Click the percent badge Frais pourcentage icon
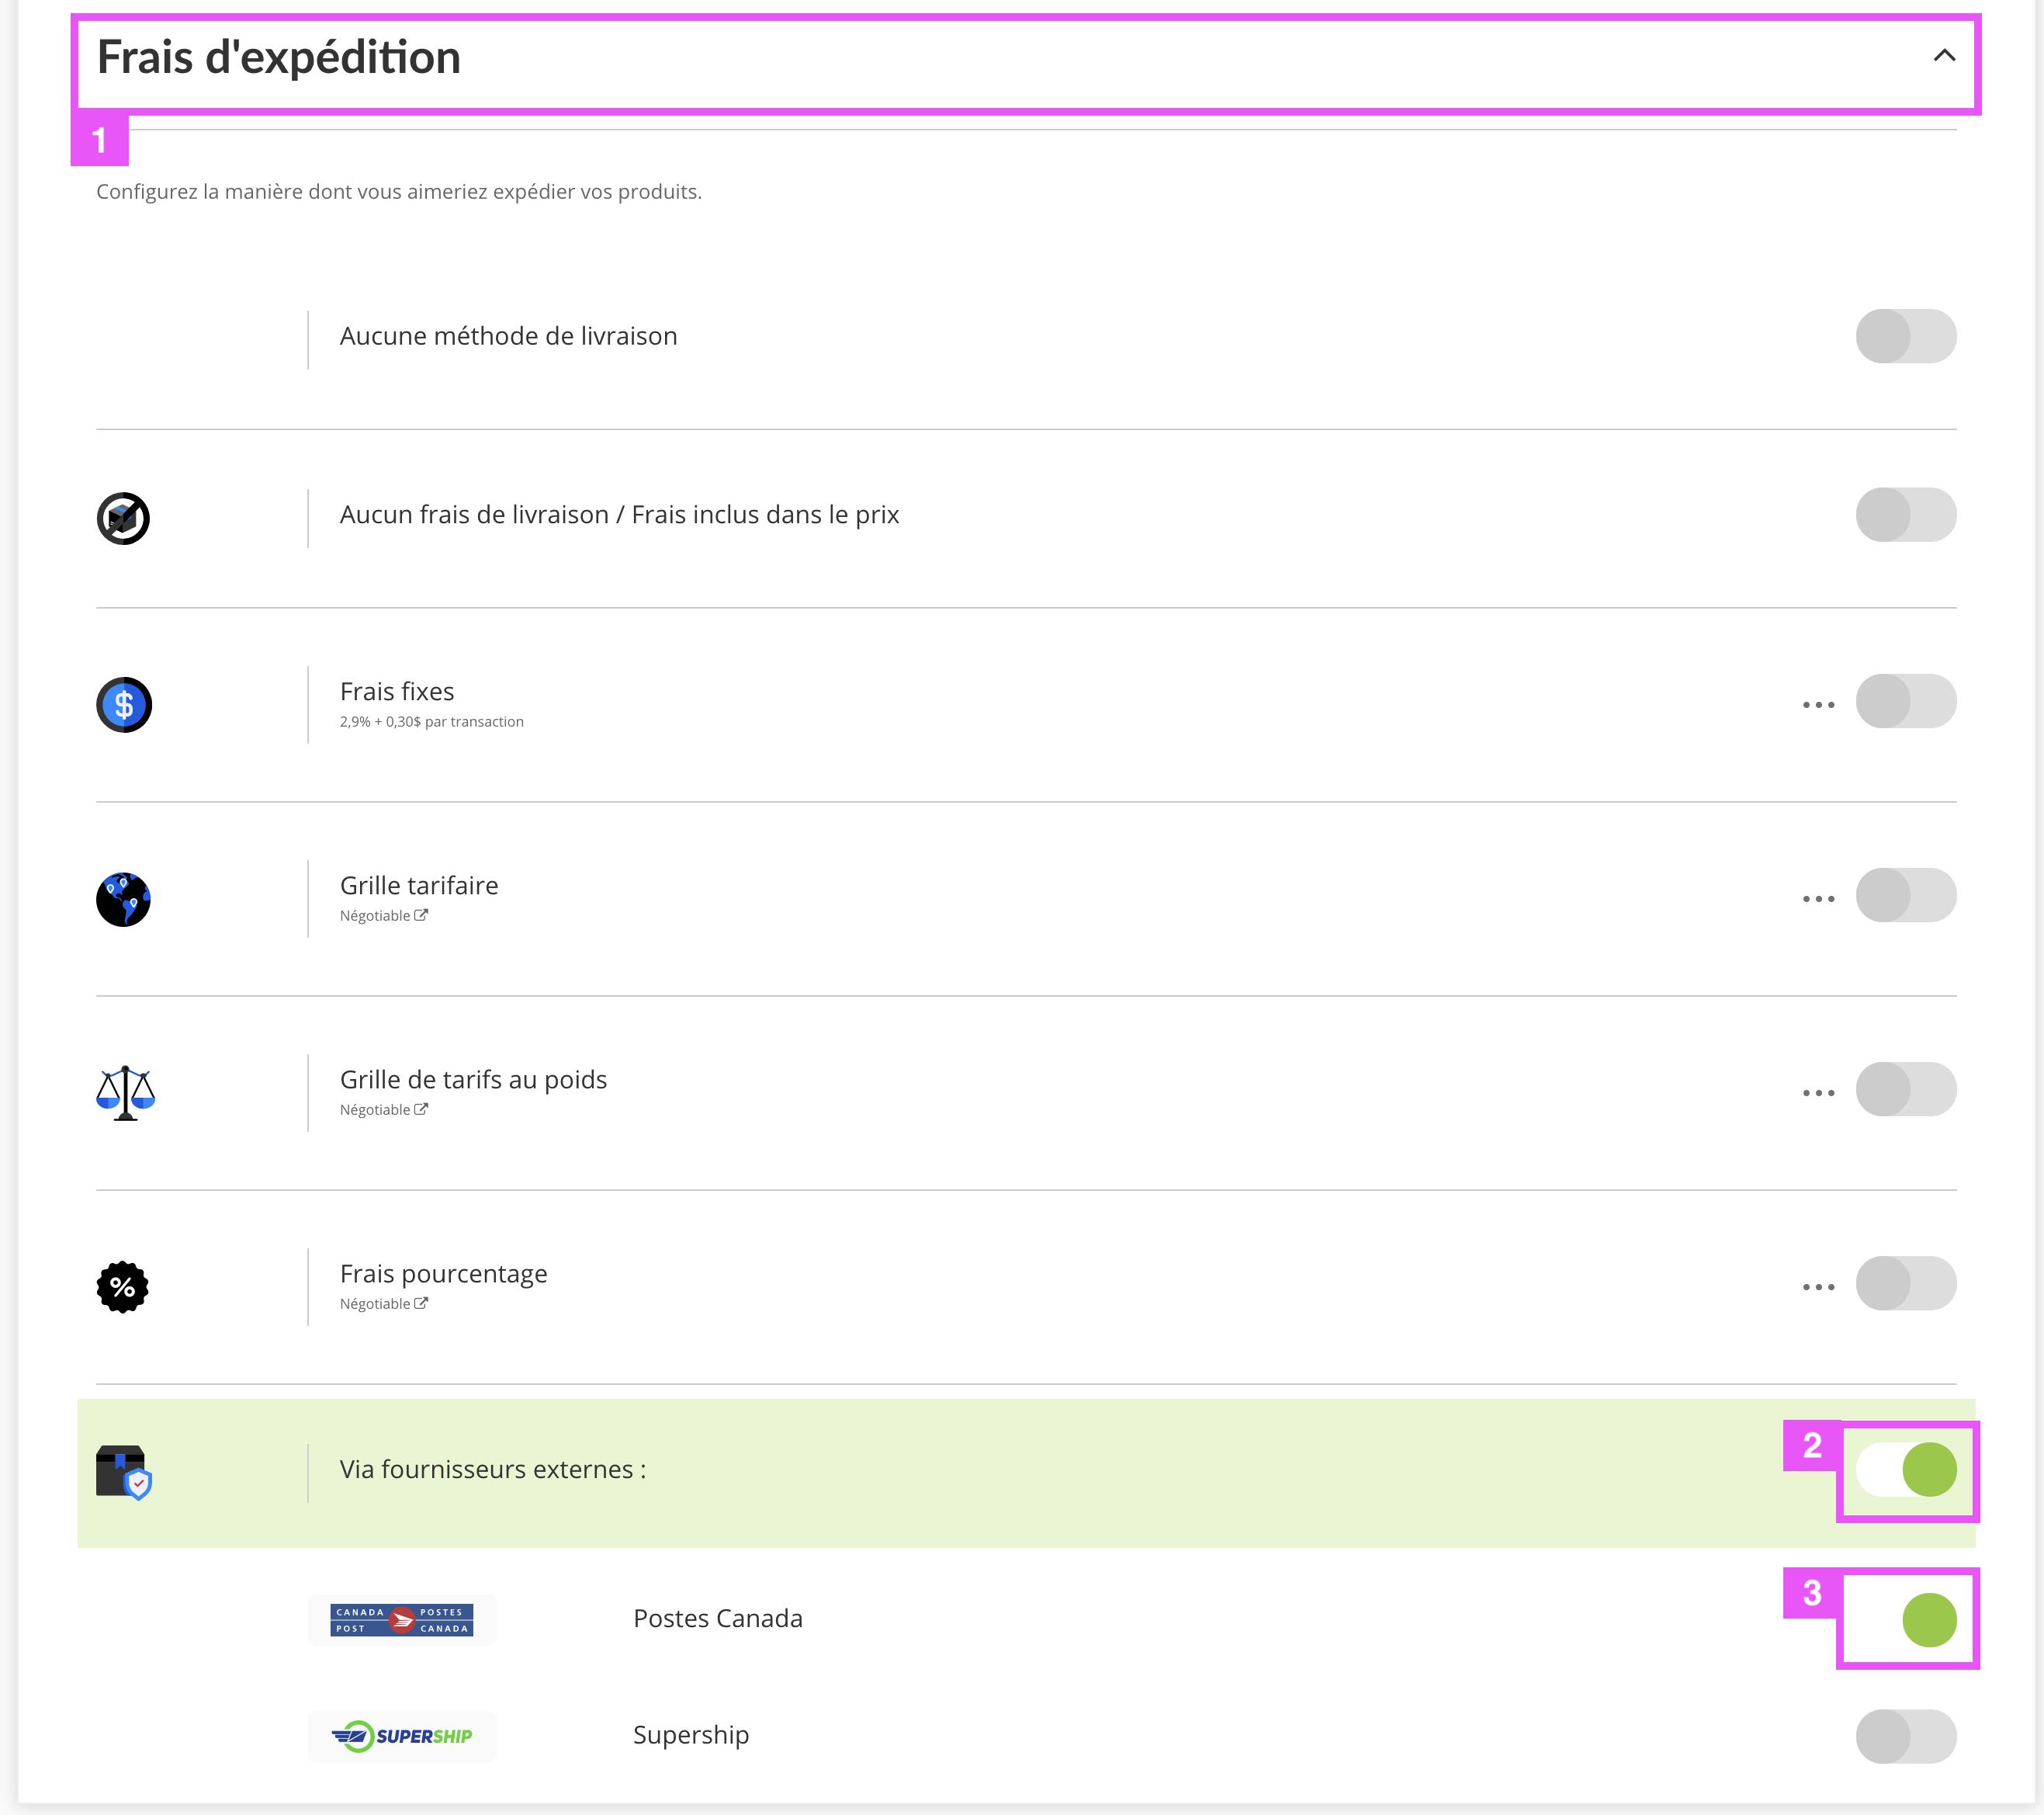2044x1815 pixels. (123, 1286)
